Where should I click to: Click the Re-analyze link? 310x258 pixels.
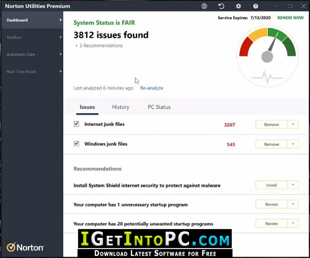[x=152, y=88]
